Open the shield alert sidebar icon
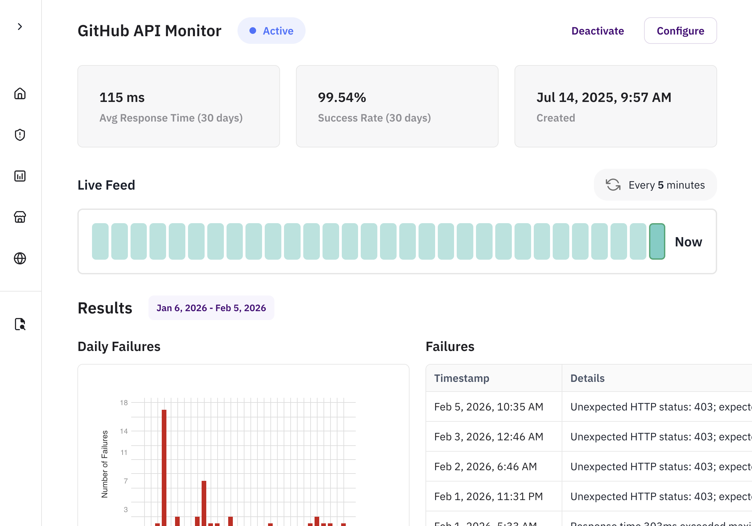 (x=20, y=135)
